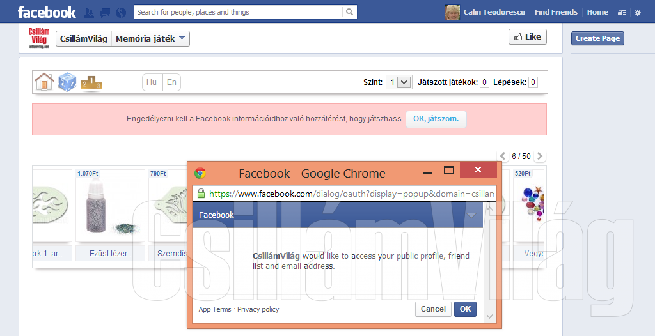Expand the popup header dropdown arrow

tap(471, 215)
